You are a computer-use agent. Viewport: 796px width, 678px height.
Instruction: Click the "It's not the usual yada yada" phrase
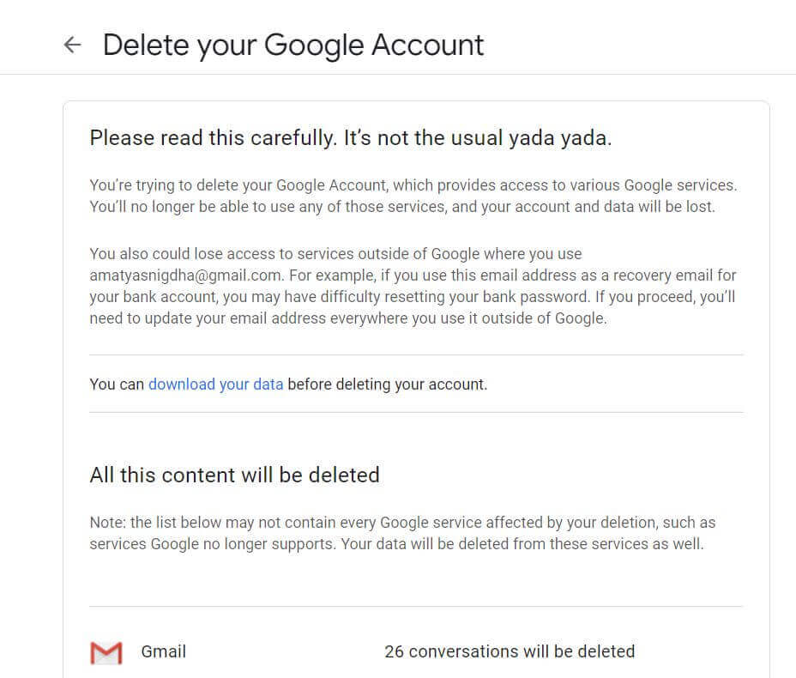478,138
